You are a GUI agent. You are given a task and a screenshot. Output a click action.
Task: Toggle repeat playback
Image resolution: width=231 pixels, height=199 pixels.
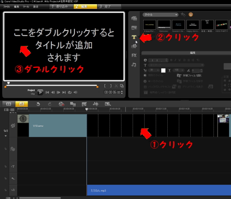pos(70,92)
